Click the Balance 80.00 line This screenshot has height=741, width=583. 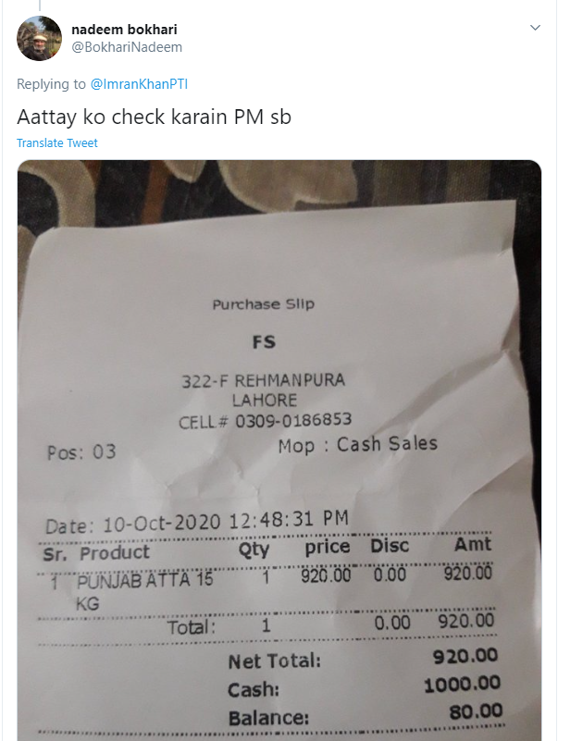click(366, 714)
